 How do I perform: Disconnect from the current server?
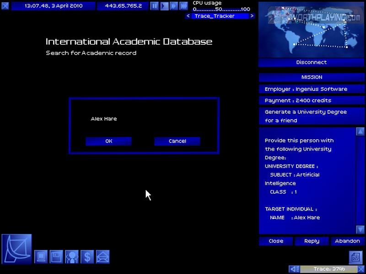[311, 62]
